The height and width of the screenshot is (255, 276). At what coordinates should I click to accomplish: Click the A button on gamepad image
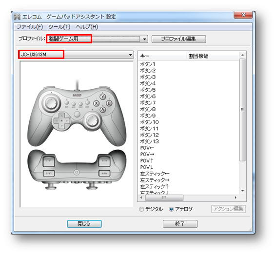(x=103, y=110)
